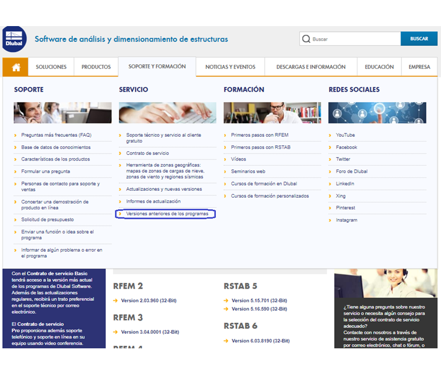This screenshot has width=441, height=375.
Task: Open the Xing link
Action: [341, 196]
